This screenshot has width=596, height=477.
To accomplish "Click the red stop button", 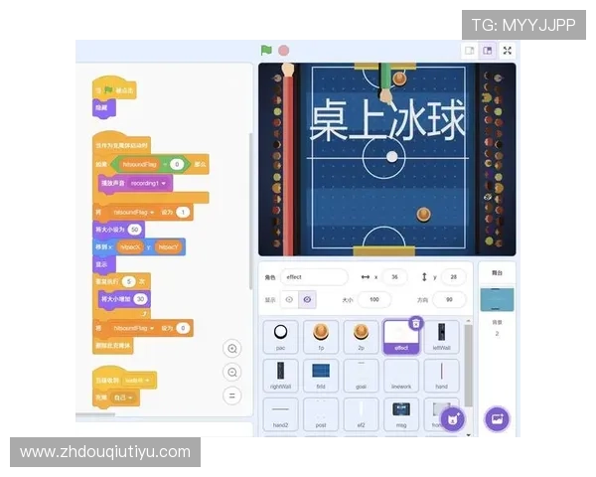I will click(x=283, y=51).
